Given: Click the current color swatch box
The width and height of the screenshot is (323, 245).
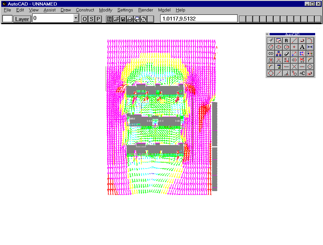Looking at the screenshot, I should pos(8,19).
